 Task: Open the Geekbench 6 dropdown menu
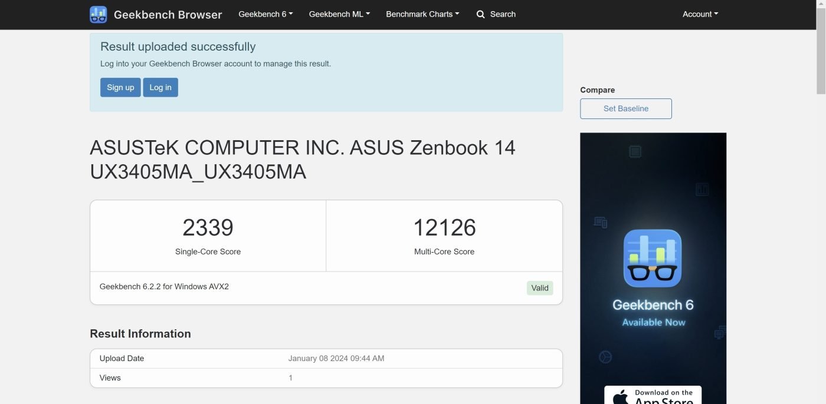click(265, 14)
